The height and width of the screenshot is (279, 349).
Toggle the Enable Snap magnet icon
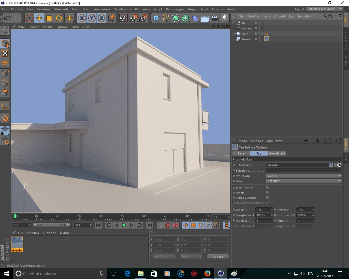pyautogui.click(x=5, y=118)
